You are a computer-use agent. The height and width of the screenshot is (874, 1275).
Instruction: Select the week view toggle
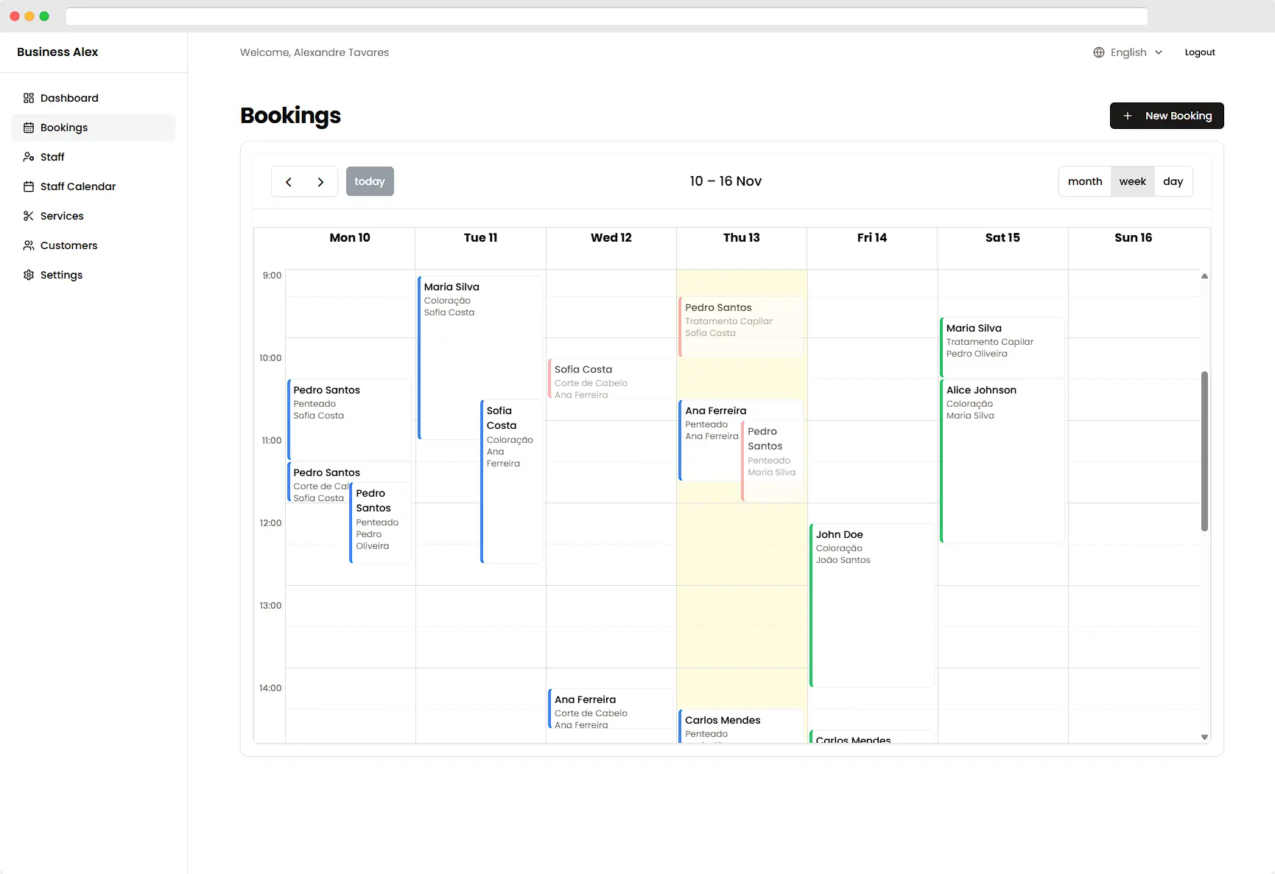click(x=1132, y=181)
